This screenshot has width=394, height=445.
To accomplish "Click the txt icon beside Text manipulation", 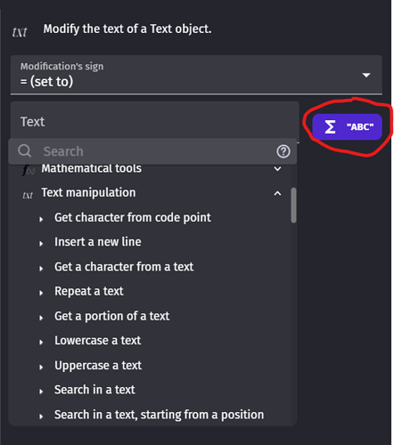I will (28, 195).
